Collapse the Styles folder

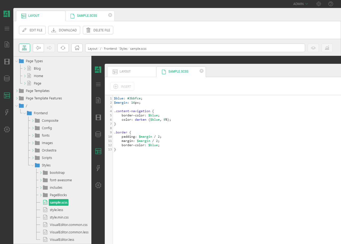coord(33,165)
